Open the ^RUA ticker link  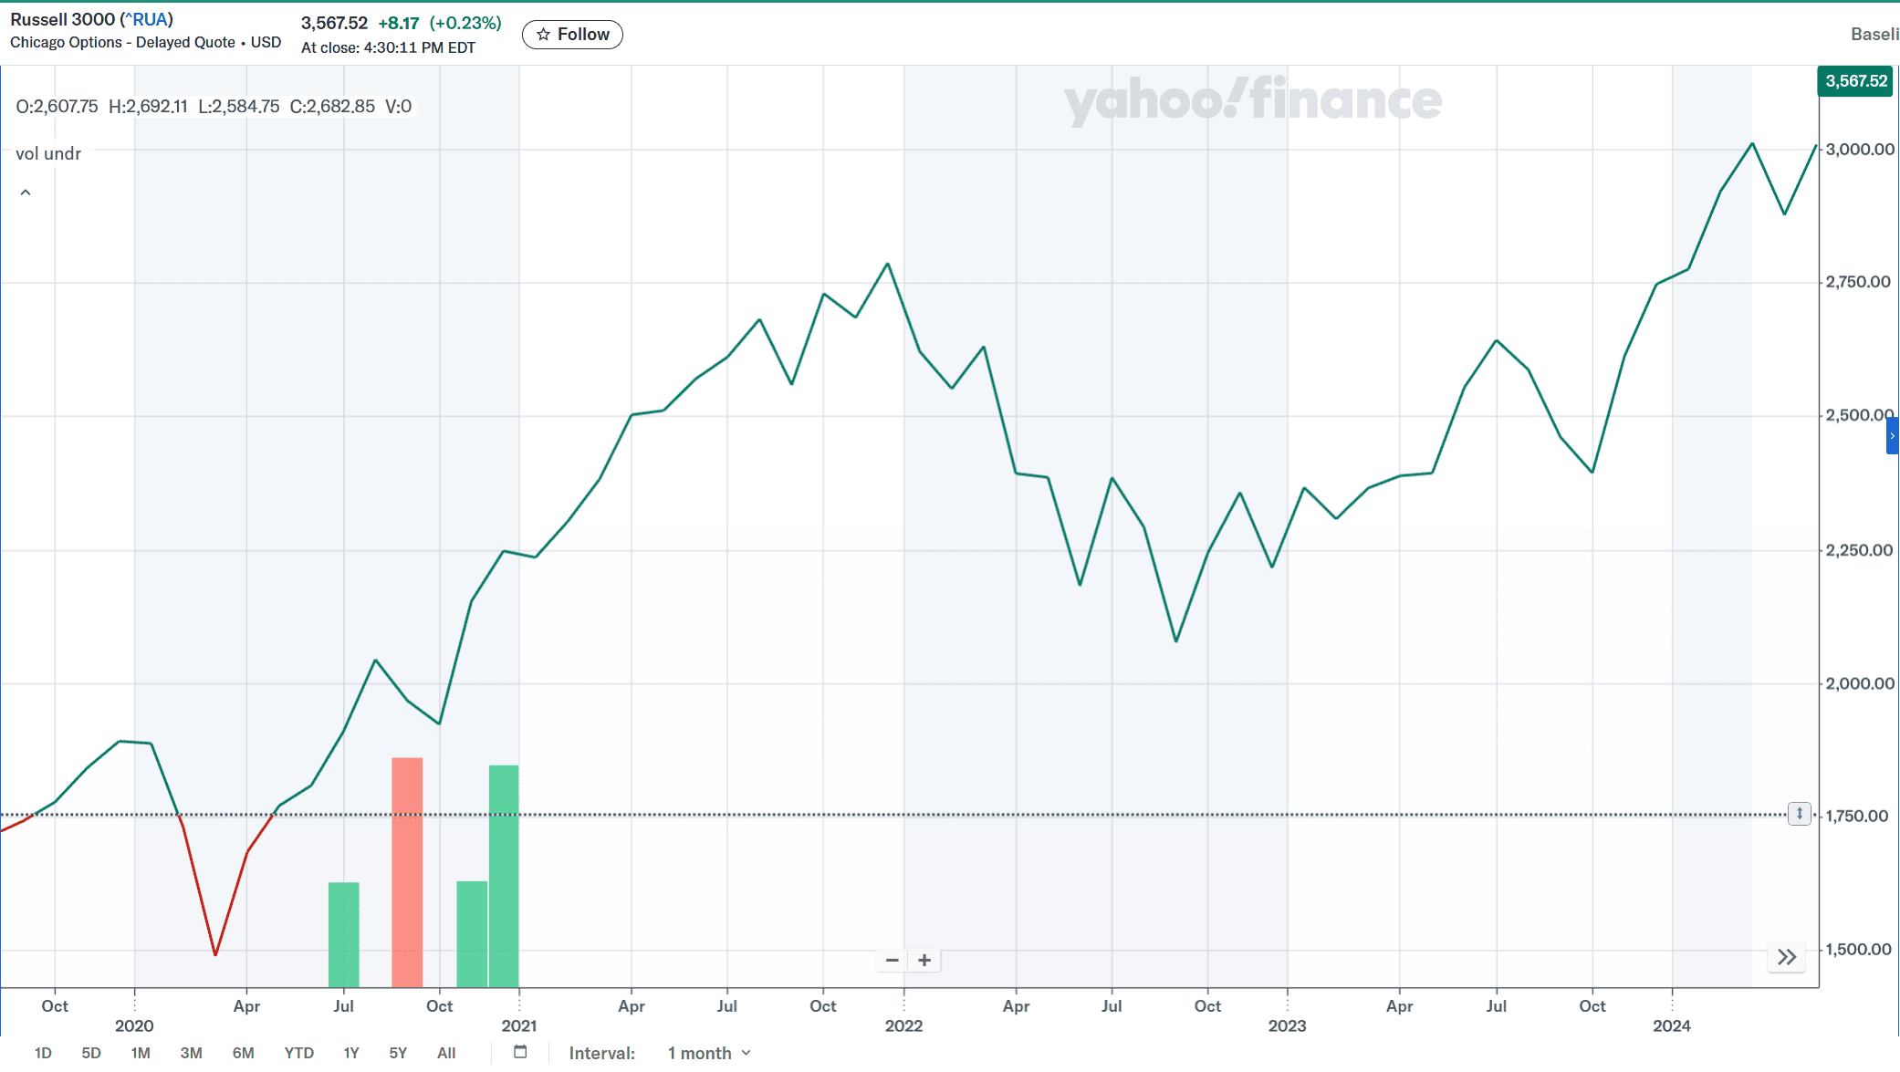(146, 19)
